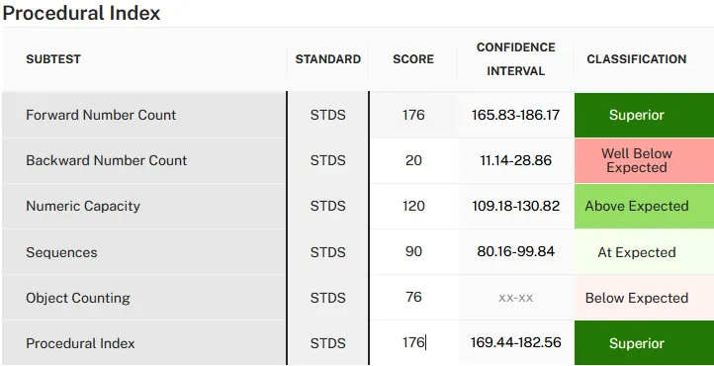Click the SCORE column header

pyautogui.click(x=413, y=59)
